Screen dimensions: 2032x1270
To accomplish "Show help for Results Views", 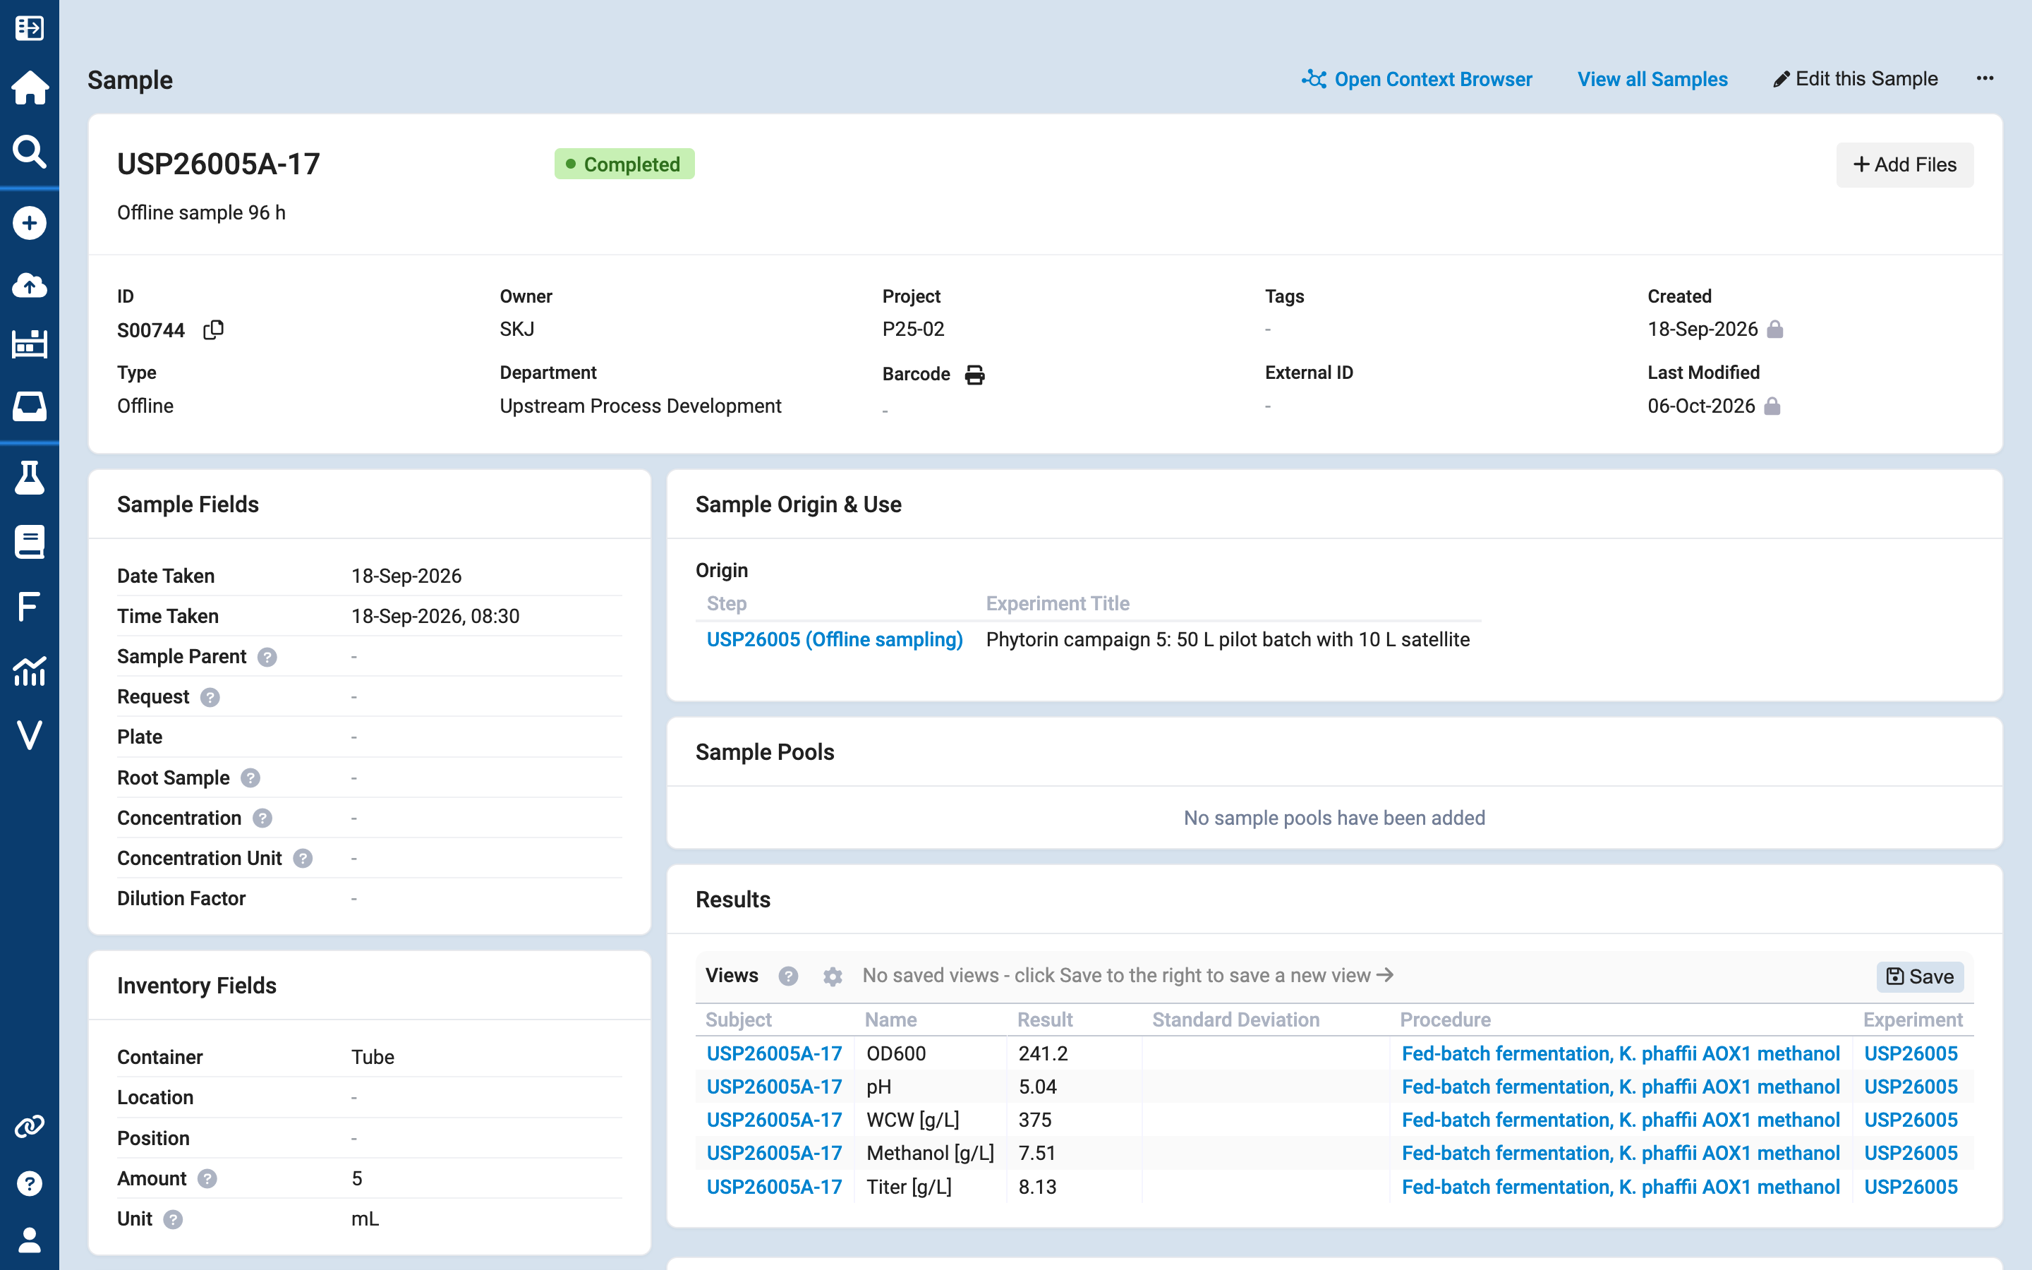I will click(787, 976).
